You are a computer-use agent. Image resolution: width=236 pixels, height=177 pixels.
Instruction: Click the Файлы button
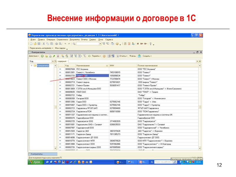(132, 56)
